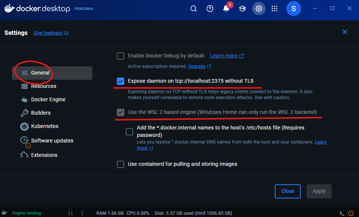Click the PERSONAL plan badge
Image resolution: width=359 pixels, height=217 pixels.
(84, 9)
